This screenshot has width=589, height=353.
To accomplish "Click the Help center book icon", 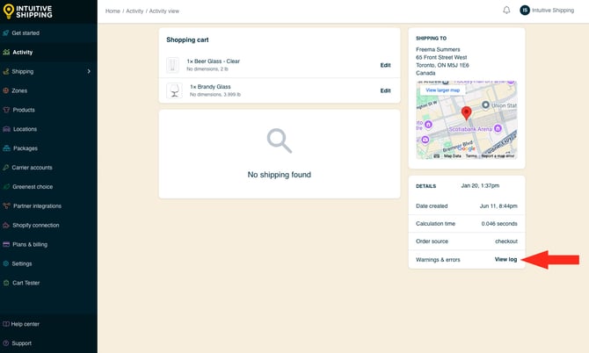I will 5,324.
